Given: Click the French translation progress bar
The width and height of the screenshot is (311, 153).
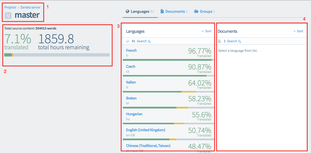Looking at the screenshot, I should (x=169, y=60).
